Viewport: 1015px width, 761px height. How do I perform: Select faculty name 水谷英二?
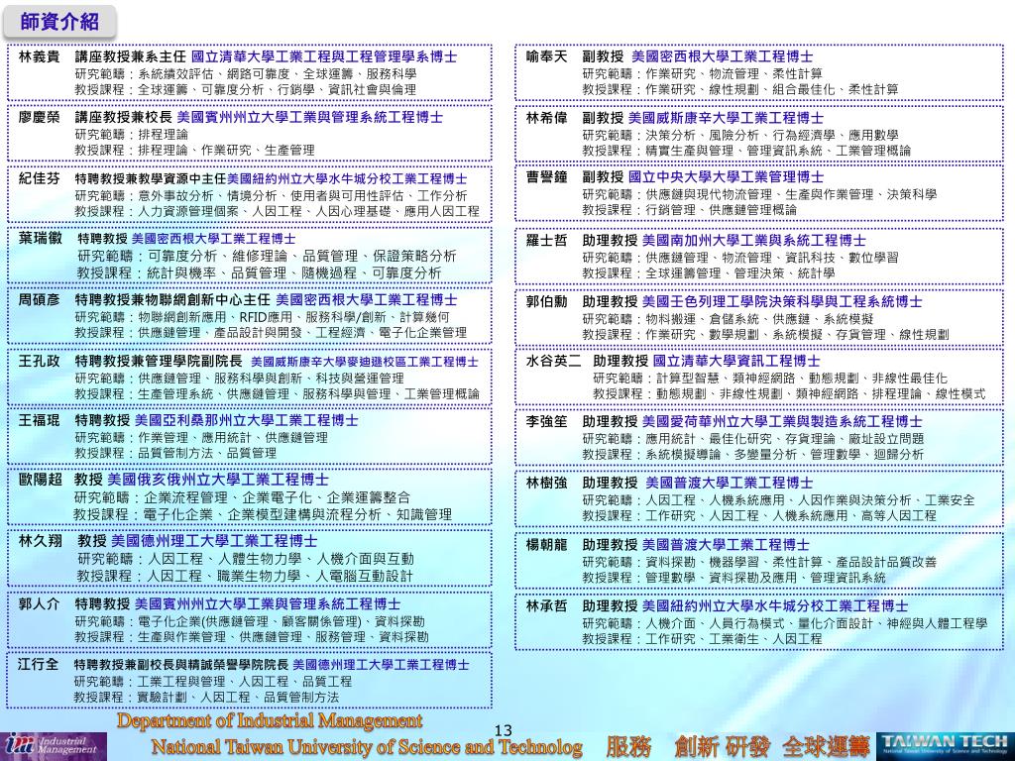(x=553, y=361)
